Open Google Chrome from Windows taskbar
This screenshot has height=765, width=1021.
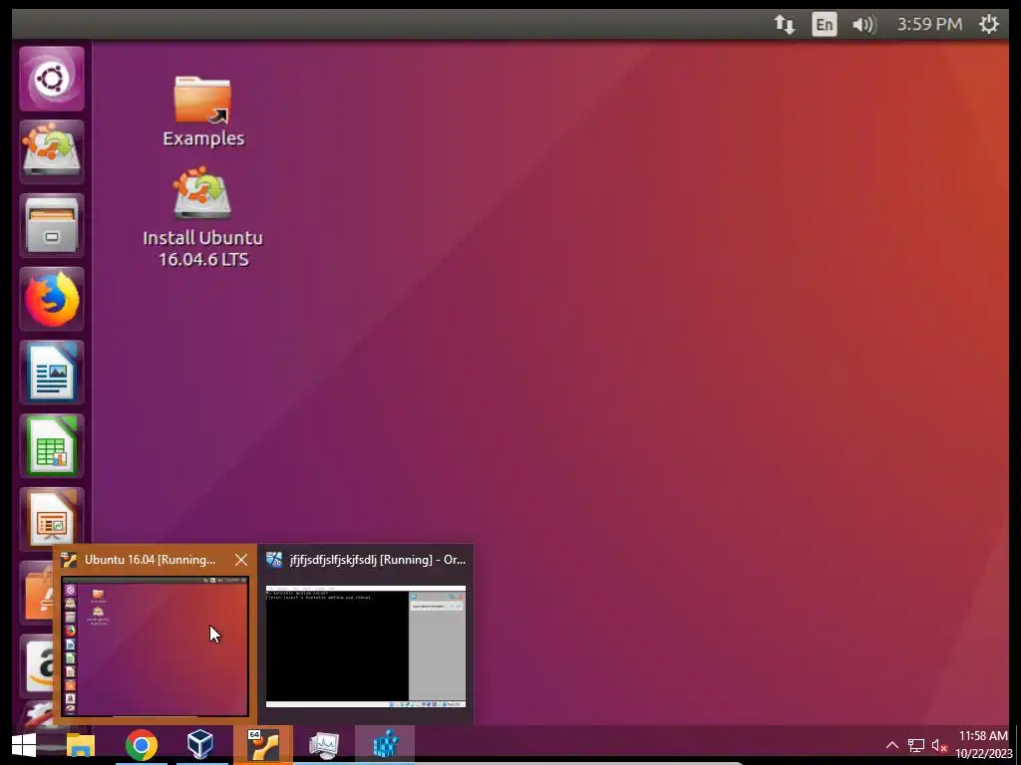click(142, 745)
